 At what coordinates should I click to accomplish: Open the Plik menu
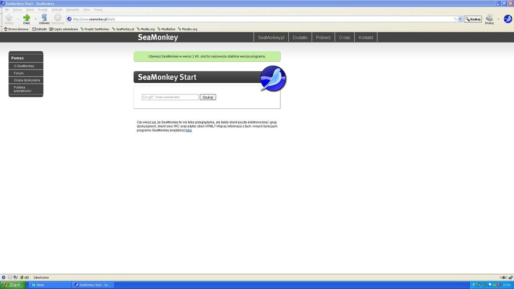pos(7,10)
